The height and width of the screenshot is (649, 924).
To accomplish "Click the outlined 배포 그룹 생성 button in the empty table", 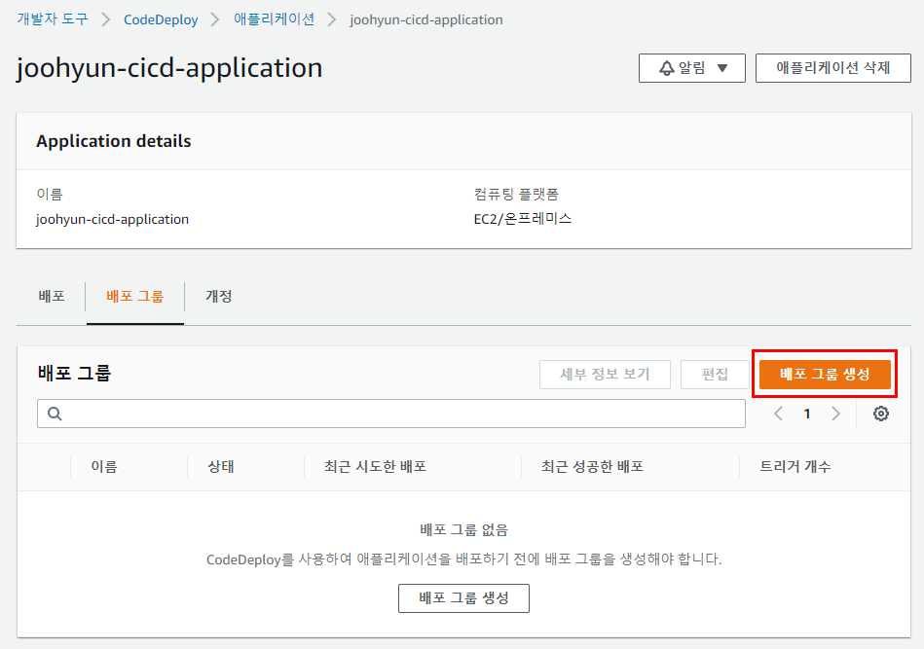I will click(x=463, y=597).
